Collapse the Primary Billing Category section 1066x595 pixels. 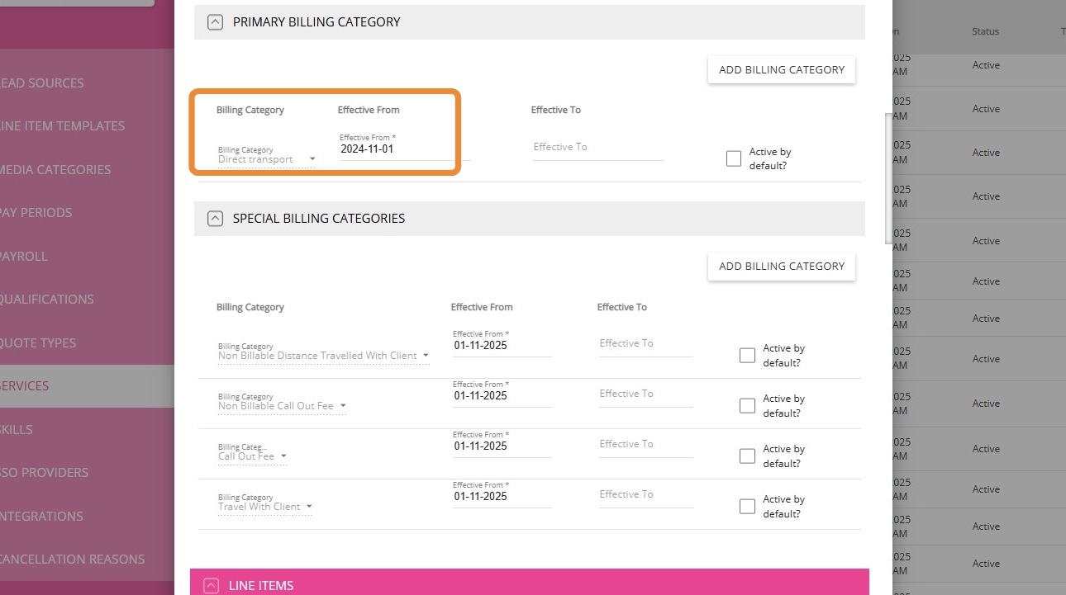point(215,22)
